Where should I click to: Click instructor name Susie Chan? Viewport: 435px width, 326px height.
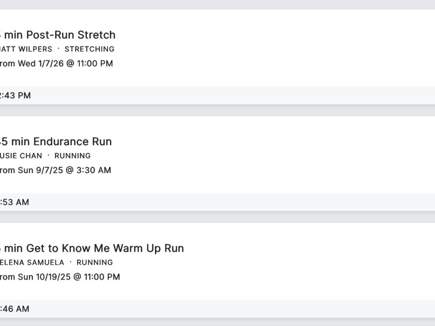tap(21, 156)
